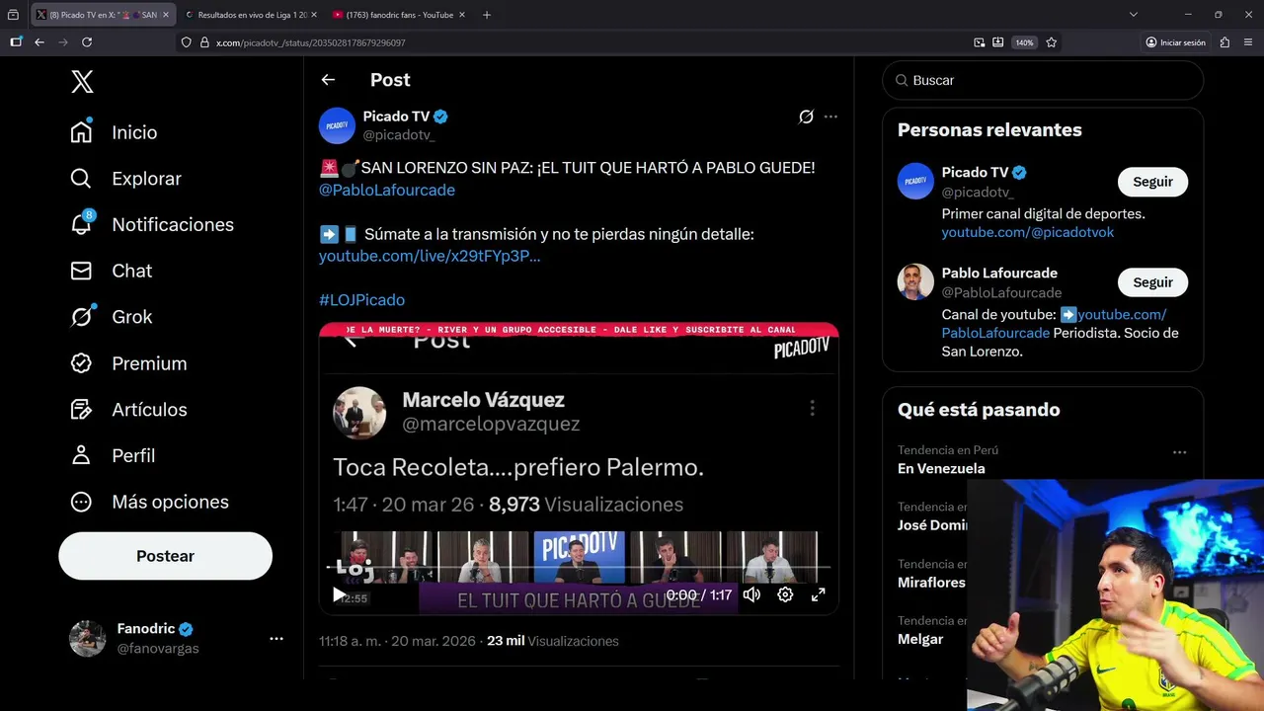Open the tab history icon in the tab strip
Viewport: 1264px width, 711px height.
point(13,15)
